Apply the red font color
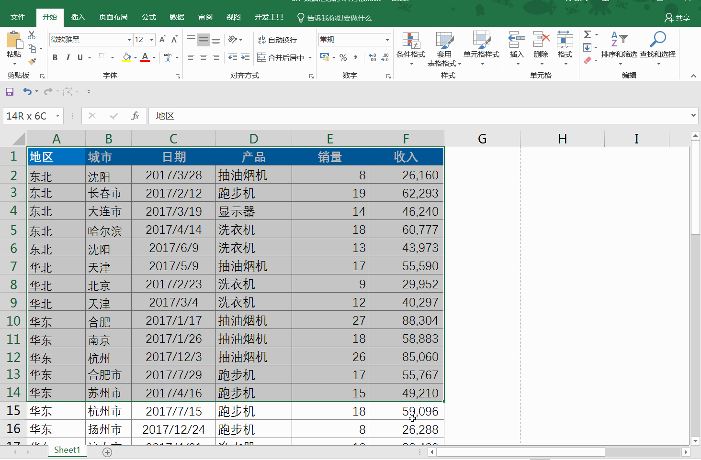 point(145,57)
